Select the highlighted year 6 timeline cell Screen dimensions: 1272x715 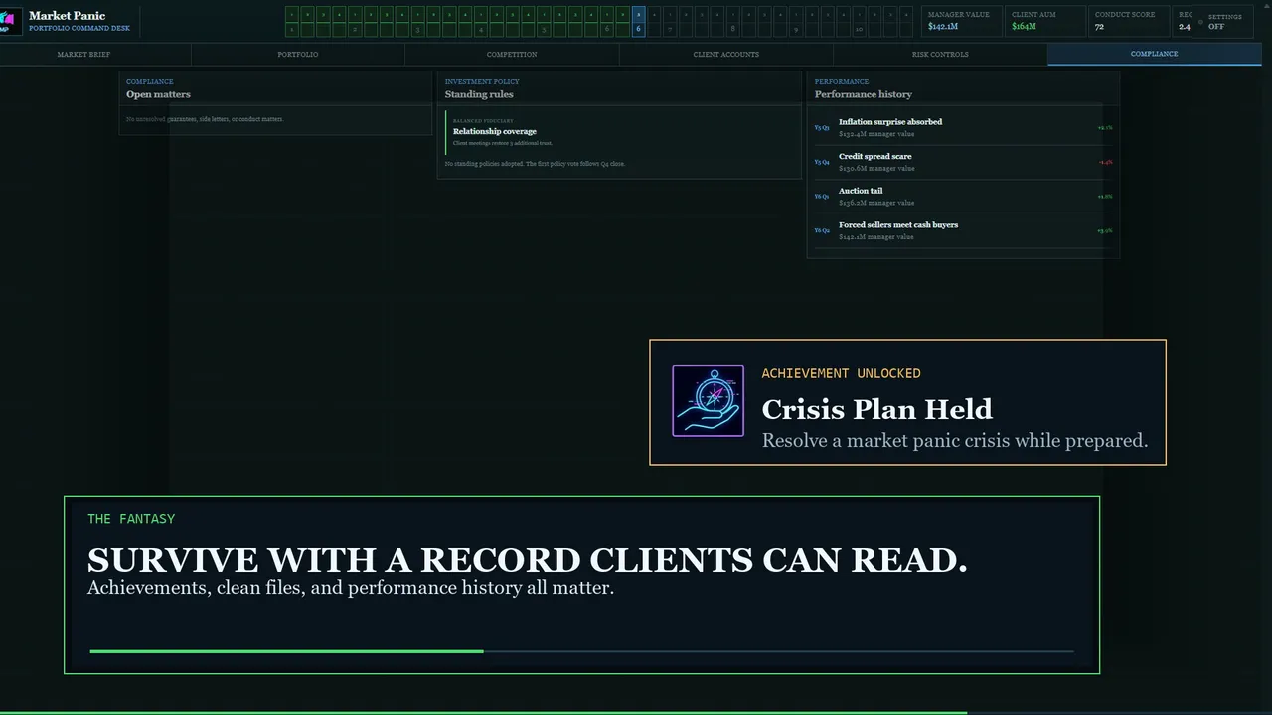tap(638, 21)
